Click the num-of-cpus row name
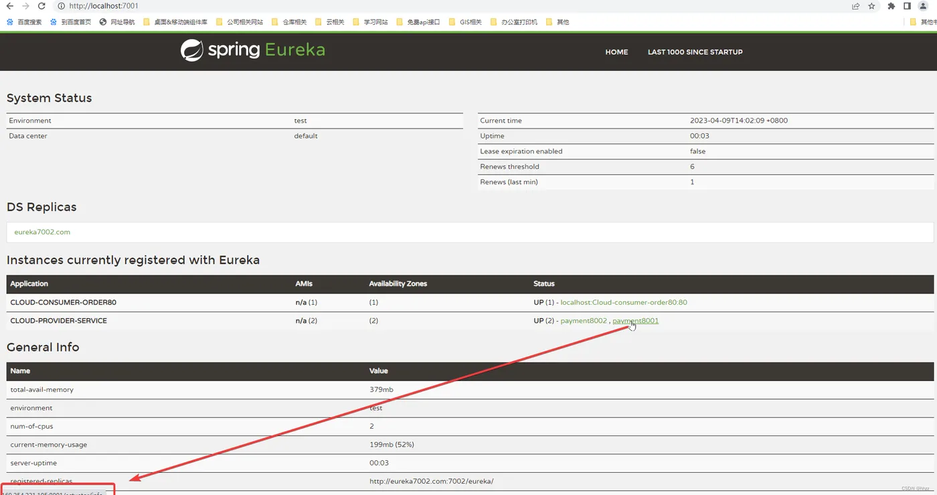The image size is (937, 495). tap(31, 426)
